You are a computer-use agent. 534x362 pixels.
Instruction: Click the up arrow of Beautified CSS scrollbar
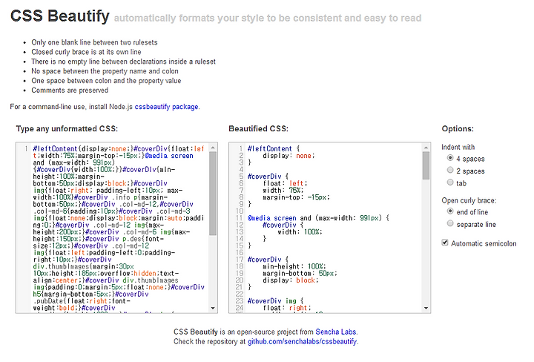click(426, 148)
